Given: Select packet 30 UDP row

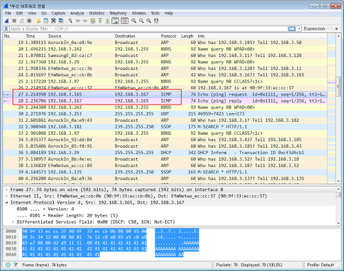Looking at the screenshot, I should [x=165, y=114].
